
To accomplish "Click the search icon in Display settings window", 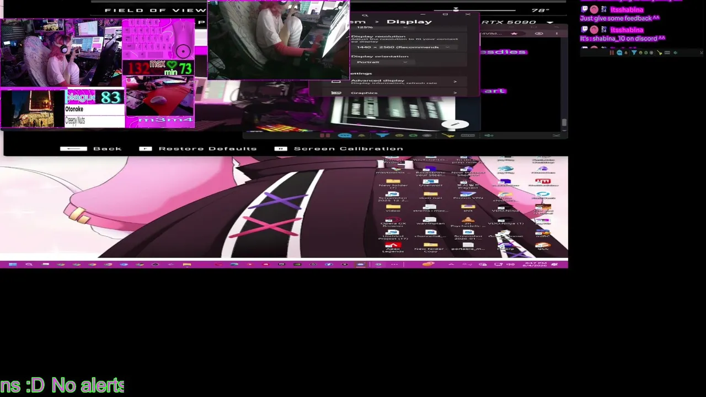I will point(365,15).
